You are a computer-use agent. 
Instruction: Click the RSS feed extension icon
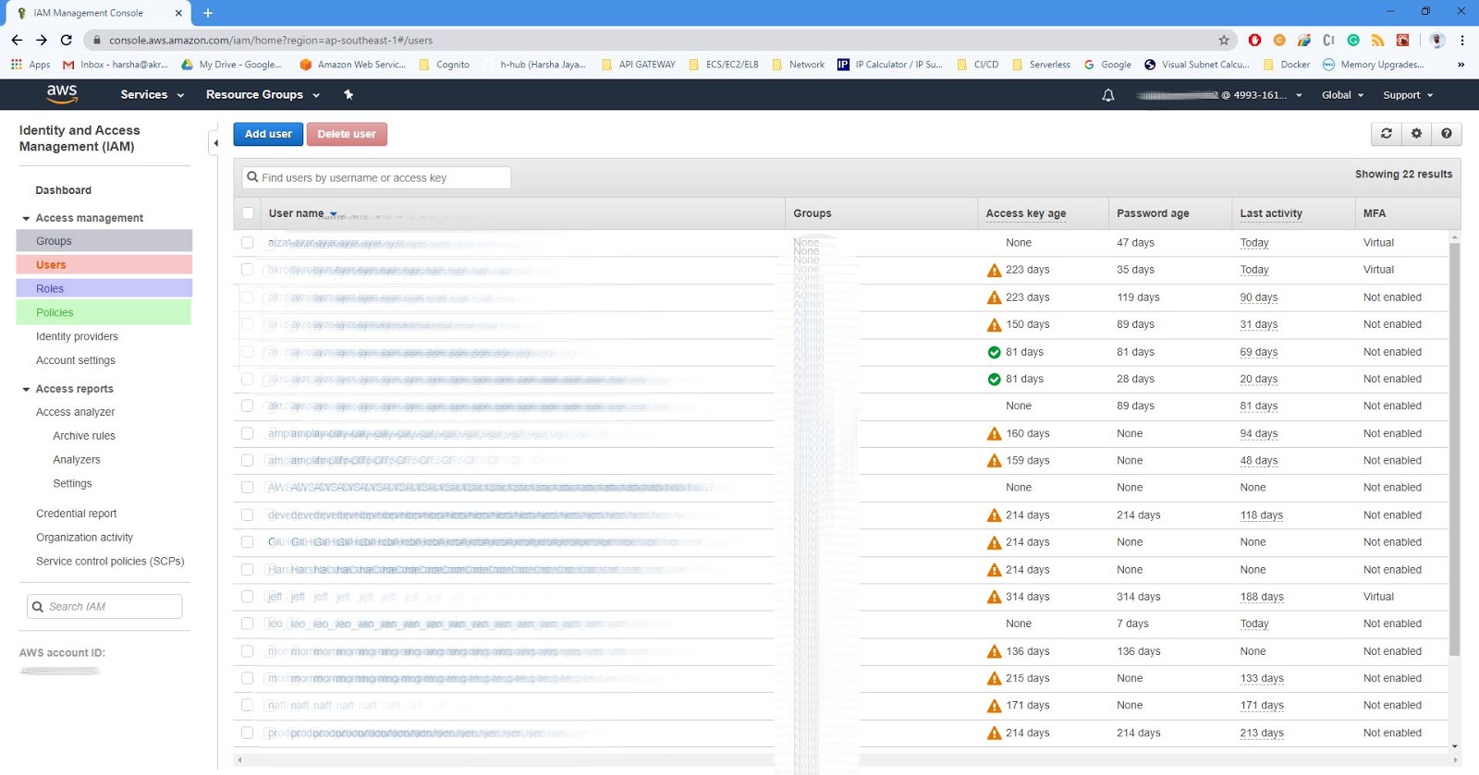1377,40
